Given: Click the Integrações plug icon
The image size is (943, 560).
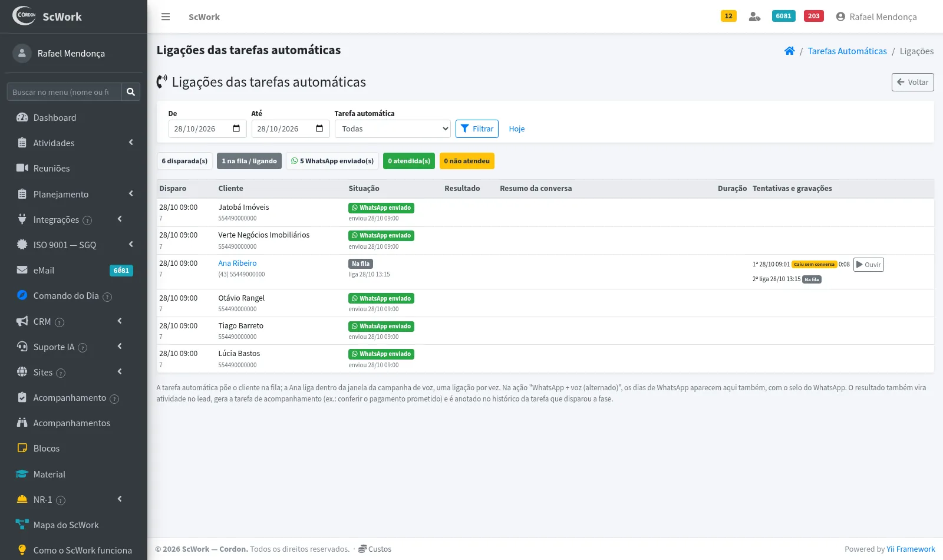Looking at the screenshot, I should click(22, 219).
